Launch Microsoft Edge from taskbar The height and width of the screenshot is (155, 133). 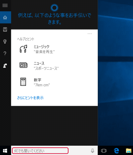(116, 151)
